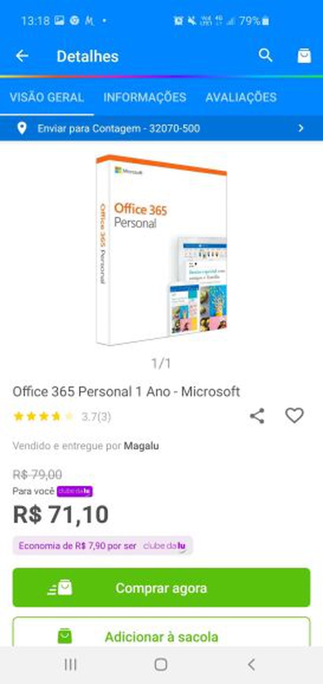Viewport: 323px width, 684px height.
Task: Share product via share icon
Action: click(x=257, y=415)
